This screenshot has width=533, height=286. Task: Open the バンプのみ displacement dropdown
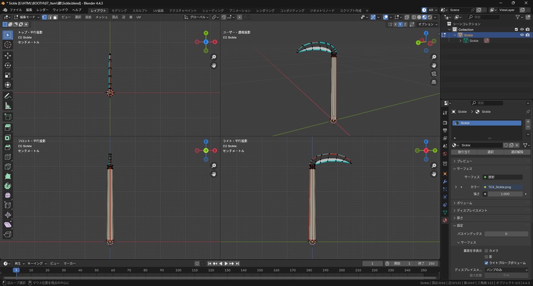click(506, 270)
